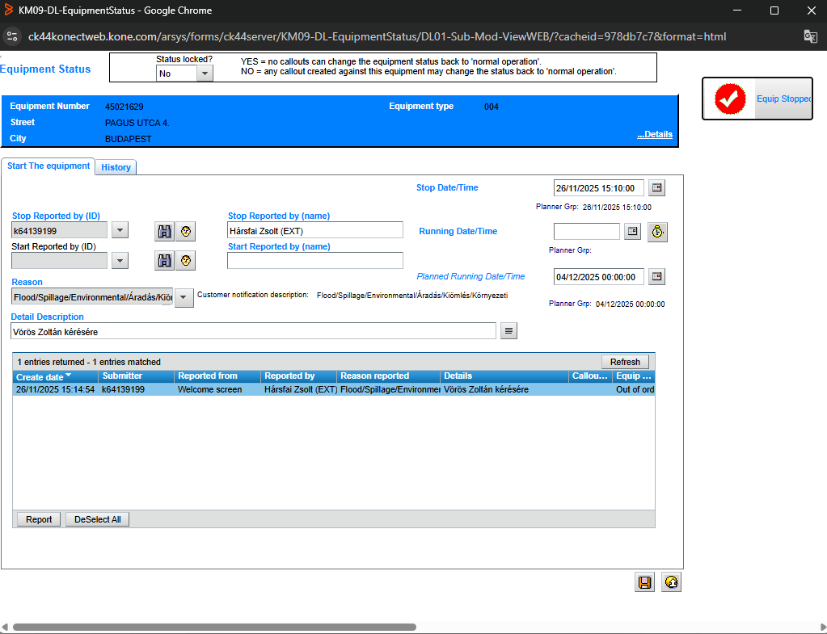Click the DeSelect All button
Image resolution: width=827 pixels, height=634 pixels.
pyautogui.click(x=97, y=519)
